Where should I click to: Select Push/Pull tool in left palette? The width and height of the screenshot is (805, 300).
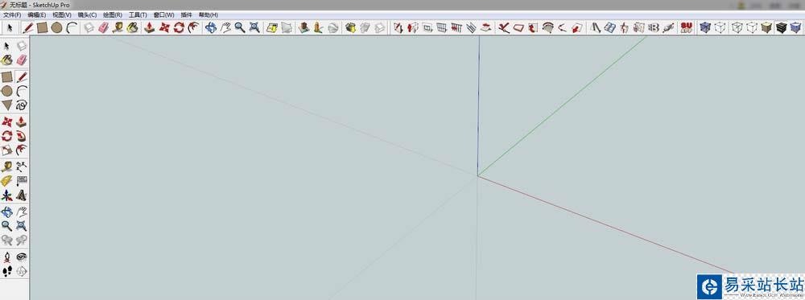point(22,121)
